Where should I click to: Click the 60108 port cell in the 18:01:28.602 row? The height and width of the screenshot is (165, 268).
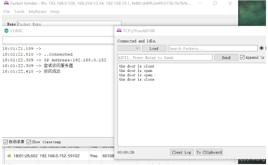108,156
